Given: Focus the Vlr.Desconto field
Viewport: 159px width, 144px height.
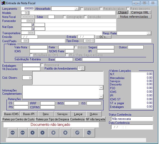Looking at the screenshot, I should [31, 69].
